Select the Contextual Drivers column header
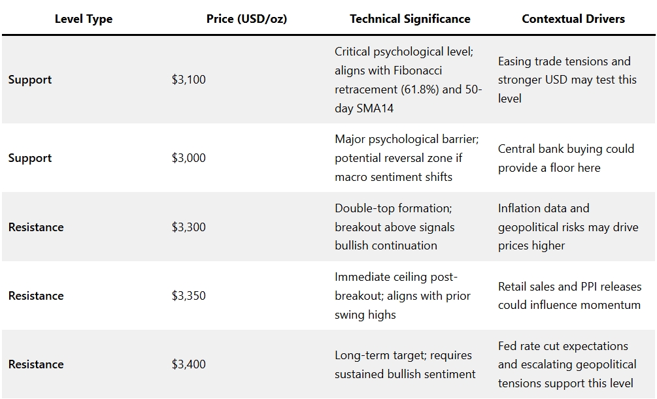Viewport: 657px width, 399px height. pyautogui.click(x=573, y=19)
